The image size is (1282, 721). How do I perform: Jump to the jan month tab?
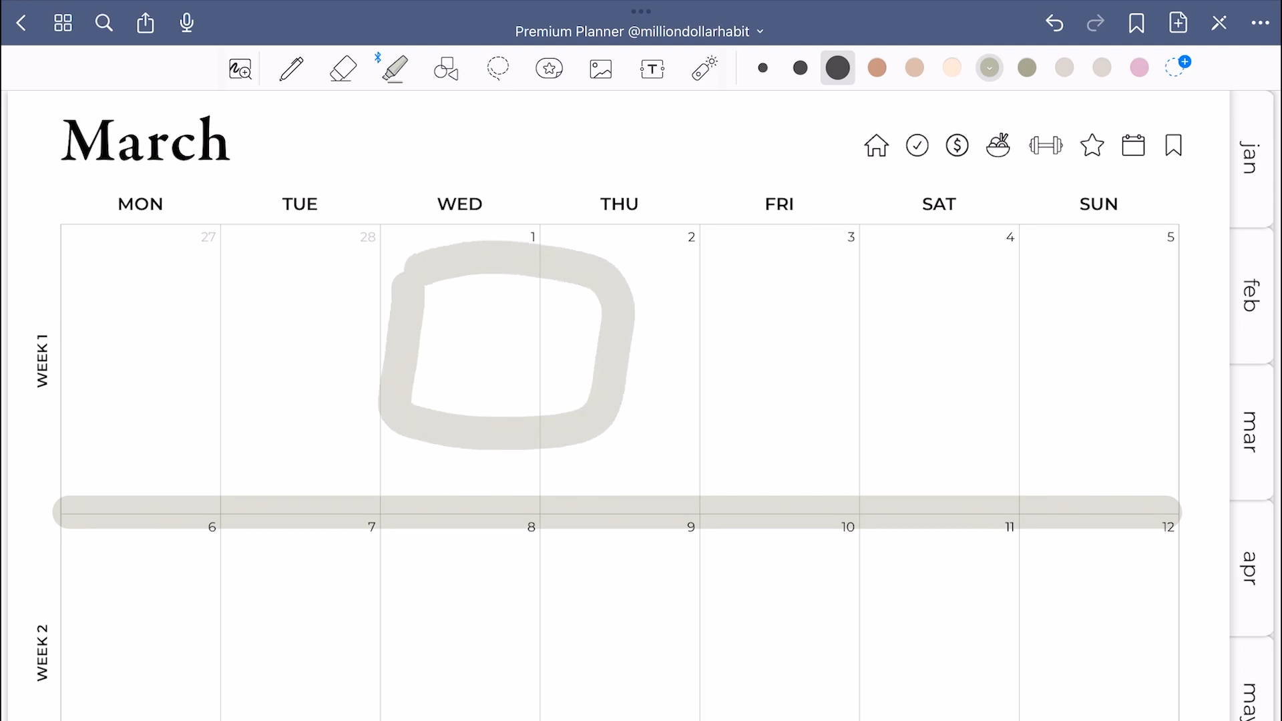(1251, 158)
